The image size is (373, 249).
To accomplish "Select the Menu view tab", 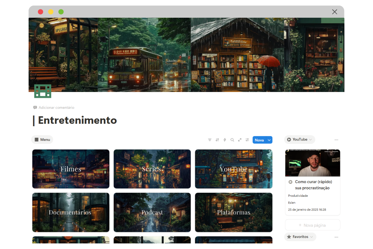I will pyautogui.click(x=42, y=140).
